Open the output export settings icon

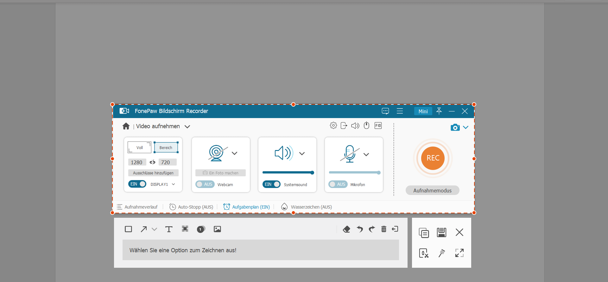pyautogui.click(x=344, y=126)
